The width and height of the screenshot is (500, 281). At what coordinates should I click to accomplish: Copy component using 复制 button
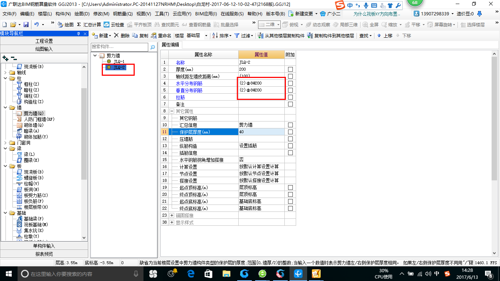tap(140, 35)
